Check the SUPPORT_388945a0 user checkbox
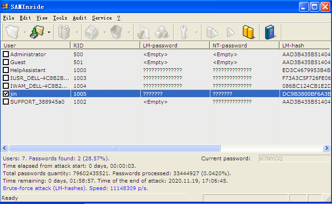The width and height of the screenshot is (332, 204). pyautogui.click(x=6, y=102)
